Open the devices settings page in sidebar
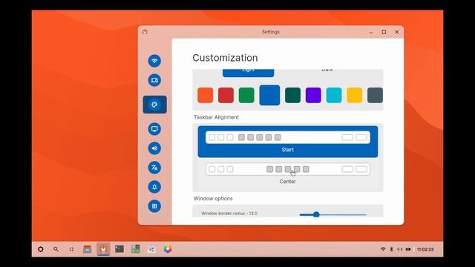 [154, 80]
